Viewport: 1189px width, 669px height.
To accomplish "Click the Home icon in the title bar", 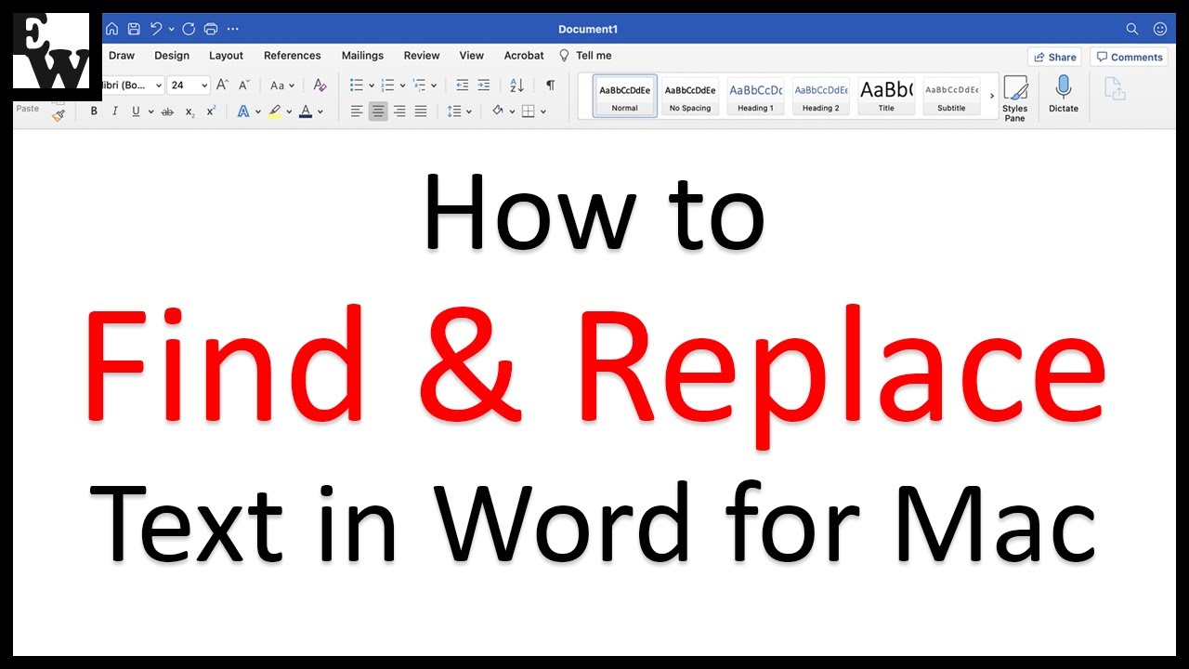I will [x=111, y=29].
